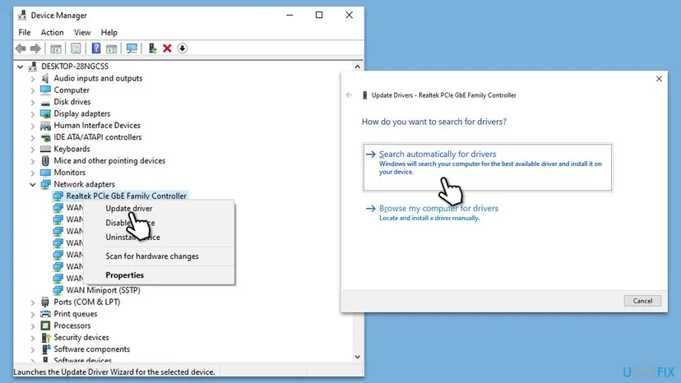The height and width of the screenshot is (383, 681).
Task: Click the Security devices icon
Action: click(x=45, y=338)
